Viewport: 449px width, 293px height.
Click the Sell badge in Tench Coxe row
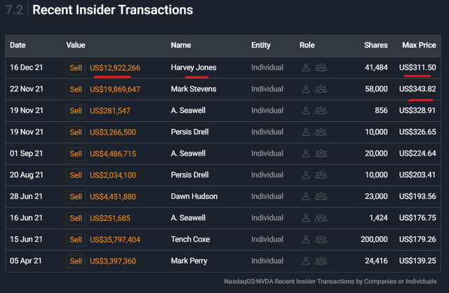point(75,240)
